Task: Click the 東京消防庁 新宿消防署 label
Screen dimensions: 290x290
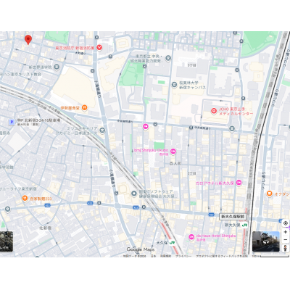Action: [75, 48]
